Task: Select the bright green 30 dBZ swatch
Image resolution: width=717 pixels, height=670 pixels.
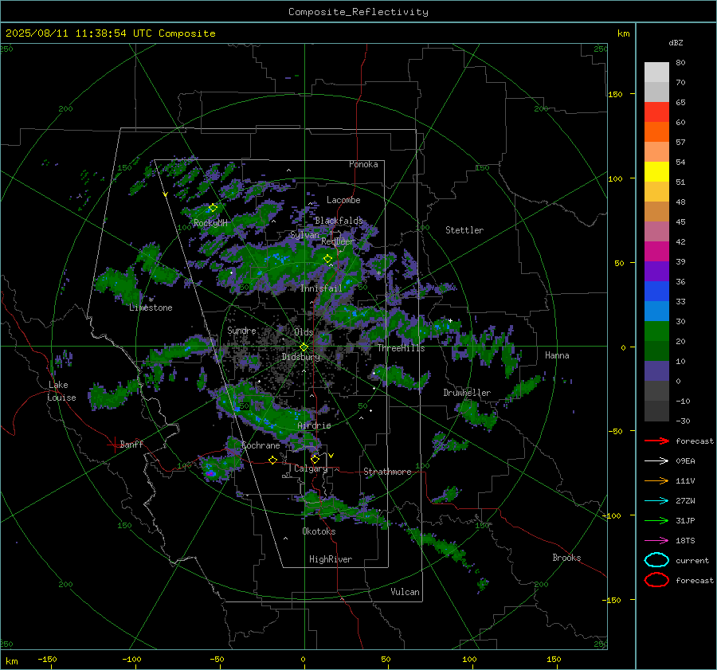Action: tap(656, 331)
